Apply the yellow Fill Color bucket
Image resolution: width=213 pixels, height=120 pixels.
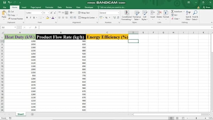click(47, 17)
